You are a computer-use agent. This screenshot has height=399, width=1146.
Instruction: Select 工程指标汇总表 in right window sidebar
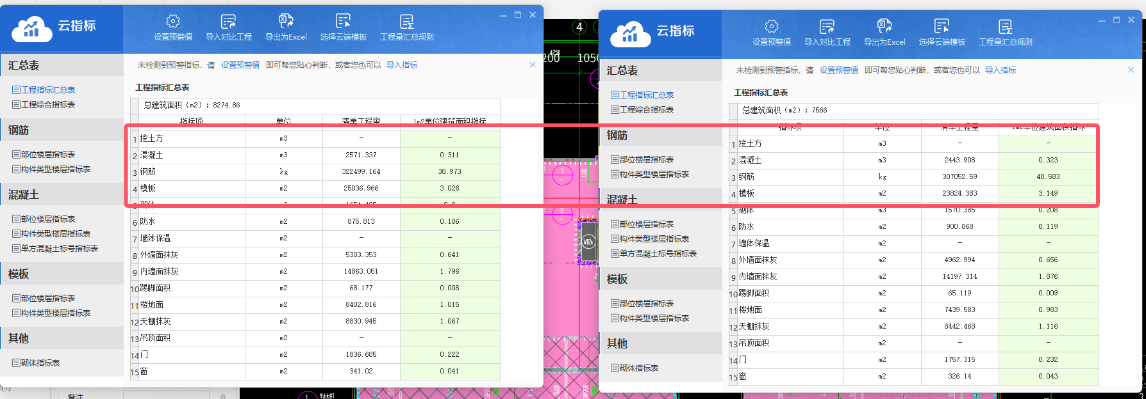(x=642, y=95)
